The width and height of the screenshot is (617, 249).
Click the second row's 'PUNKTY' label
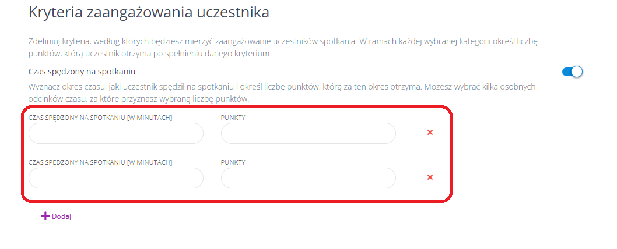point(233,162)
